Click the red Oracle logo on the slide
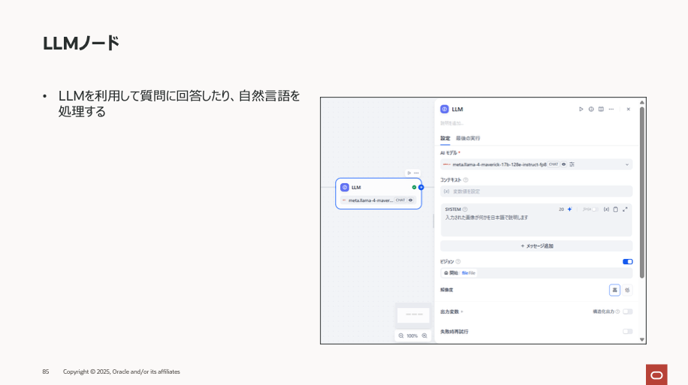 [x=656, y=374]
